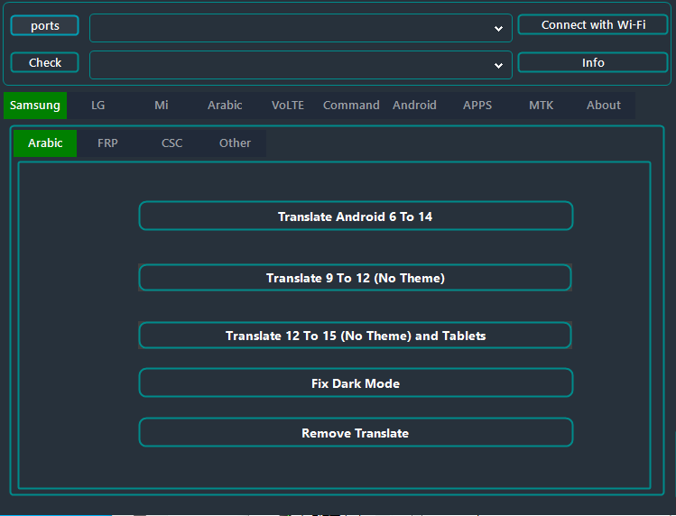Click the ports button

45,25
